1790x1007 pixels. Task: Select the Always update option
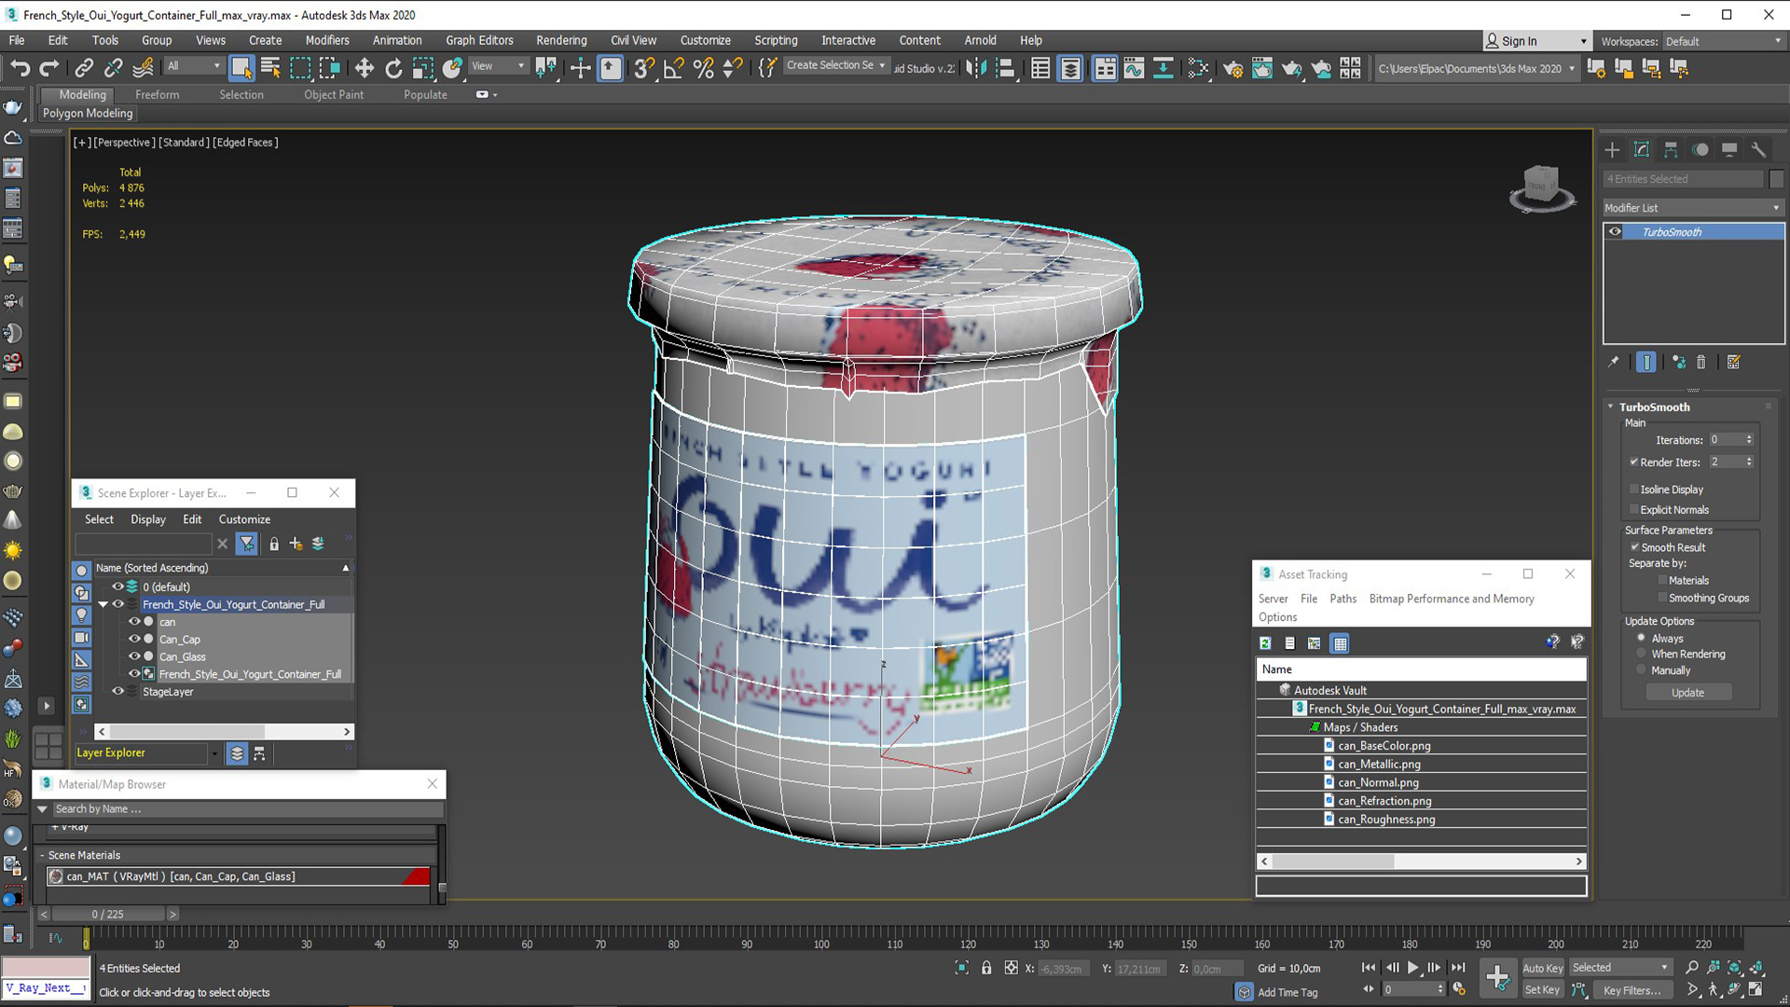1641,638
